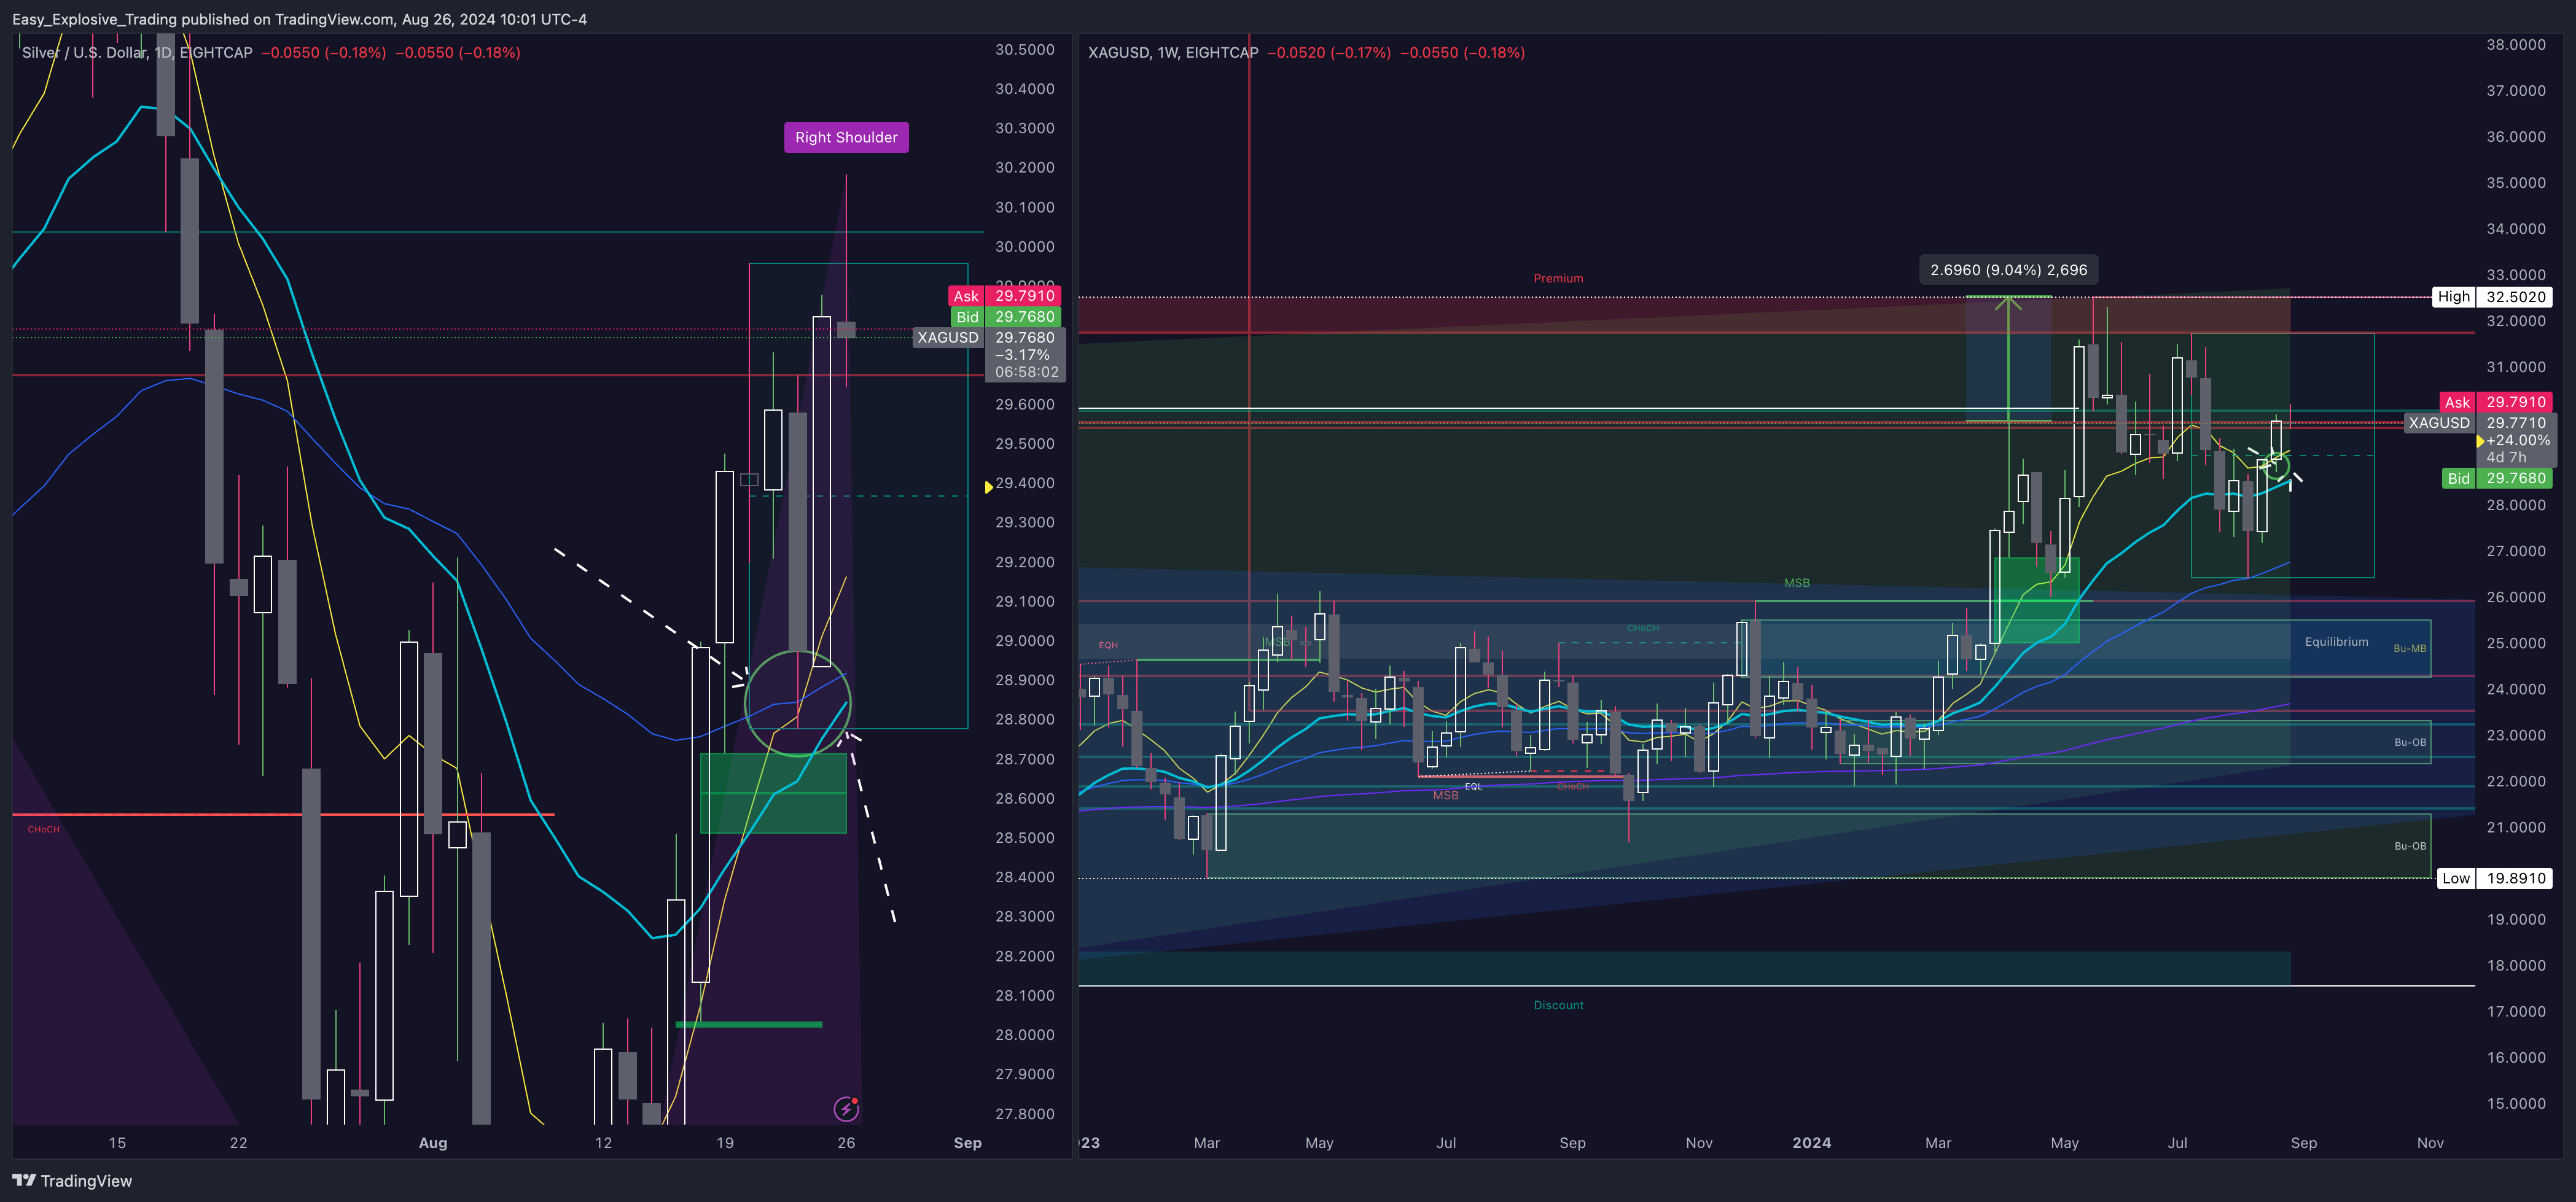This screenshot has width=2576, height=1202.
Task: Click the High 32.5020 price label
Action: tap(2492, 297)
